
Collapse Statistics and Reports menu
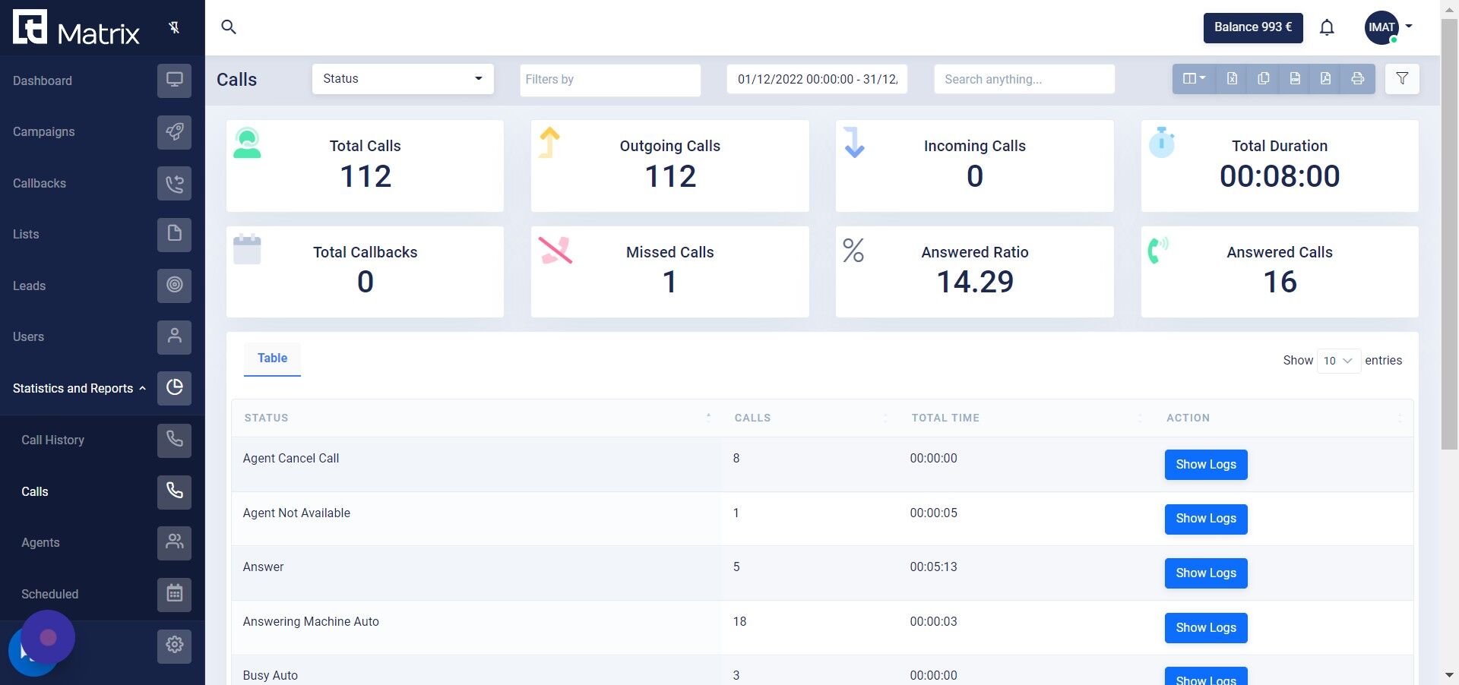[79, 388]
